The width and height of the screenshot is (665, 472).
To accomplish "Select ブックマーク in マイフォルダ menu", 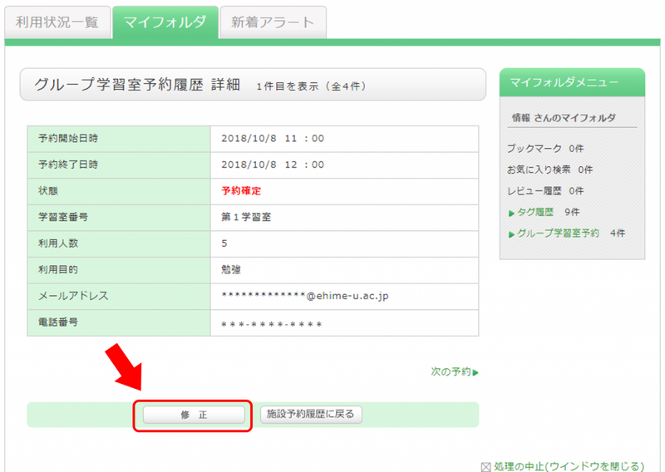I will [x=534, y=148].
